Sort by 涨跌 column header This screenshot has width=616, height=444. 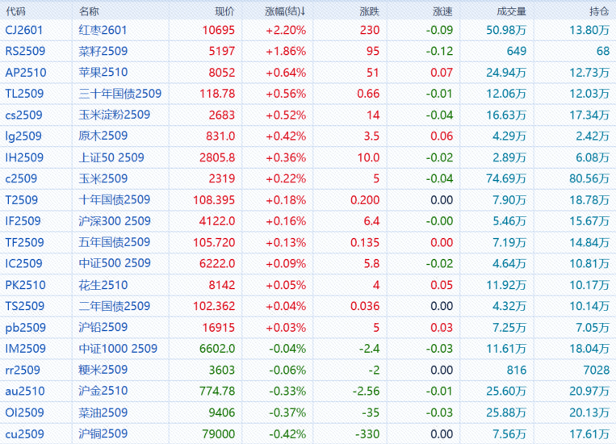coord(369,11)
